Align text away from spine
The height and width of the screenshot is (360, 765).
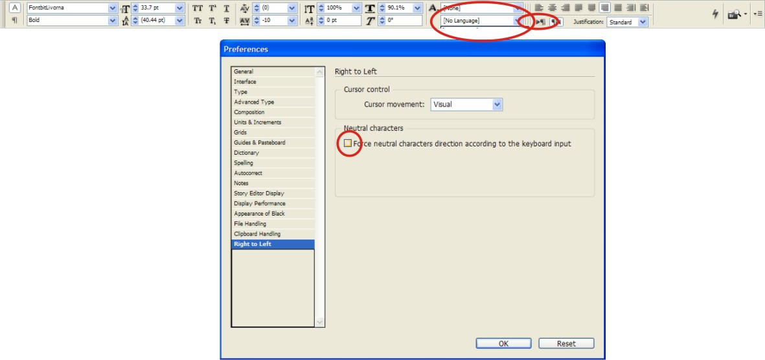(644, 8)
